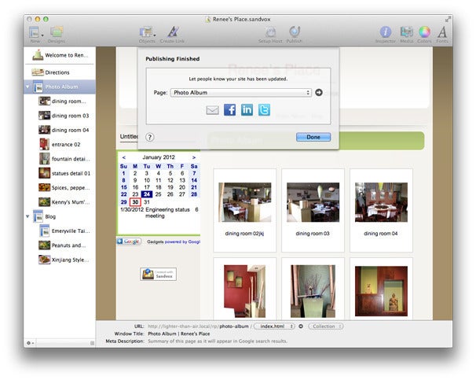Click the powered by Google link
476x380 pixels.
182,242
